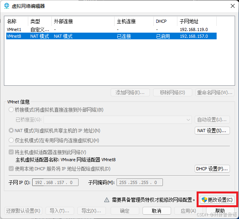Click the virtual network editor globe icon
The height and width of the screenshot is (219, 239).
click(x=7, y=6)
